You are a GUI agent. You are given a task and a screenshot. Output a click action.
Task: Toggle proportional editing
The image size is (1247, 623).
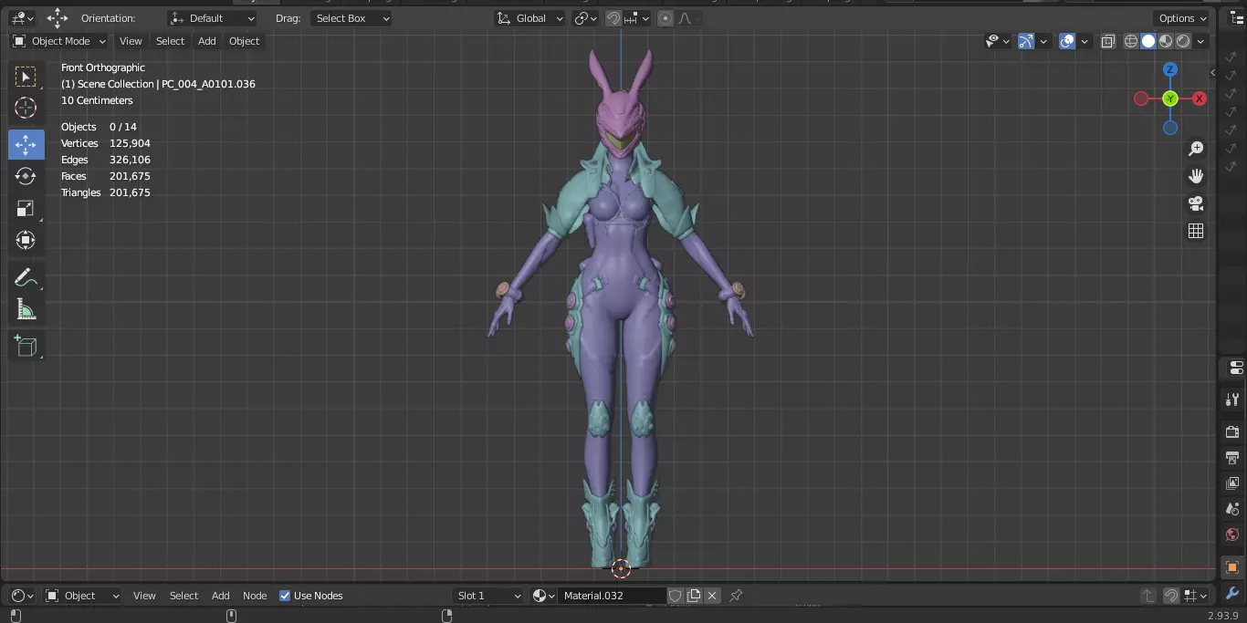pyautogui.click(x=665, y=18)
